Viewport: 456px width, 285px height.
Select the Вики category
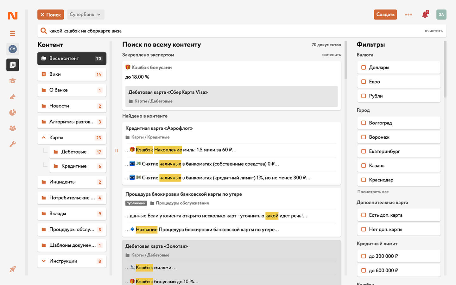[72, 74]
